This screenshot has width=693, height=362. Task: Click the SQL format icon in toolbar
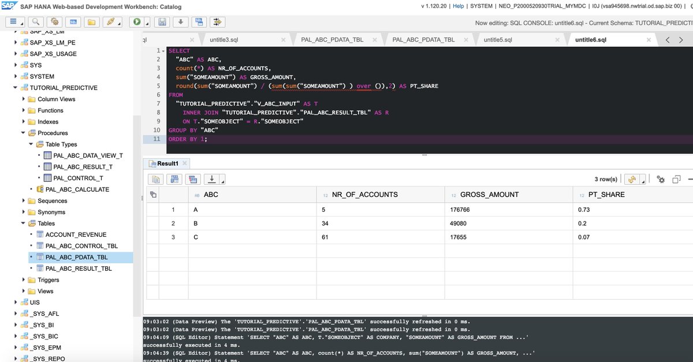tap(199, 22)
